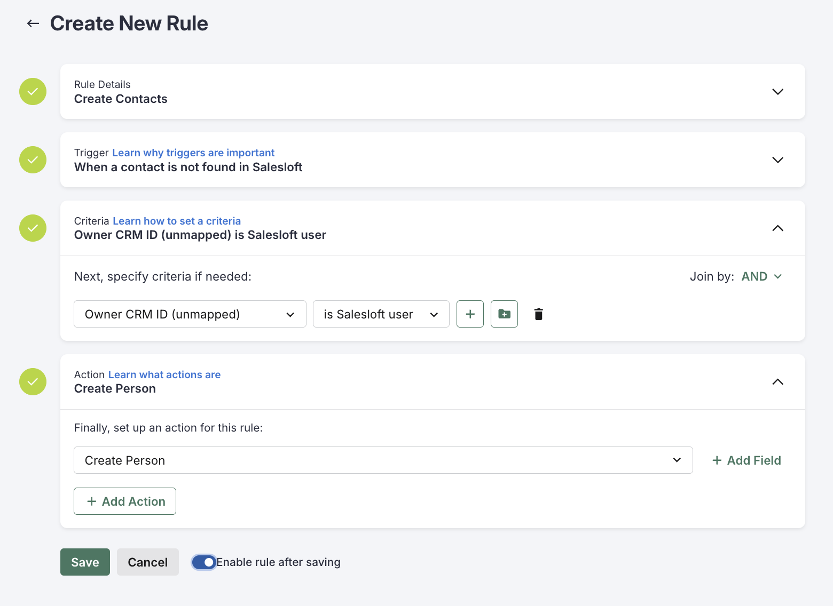Screen dimensions: 833x606
Task: Open the Owner CRM ID (unmapped) dropdown
Action: tap(190, 314)
